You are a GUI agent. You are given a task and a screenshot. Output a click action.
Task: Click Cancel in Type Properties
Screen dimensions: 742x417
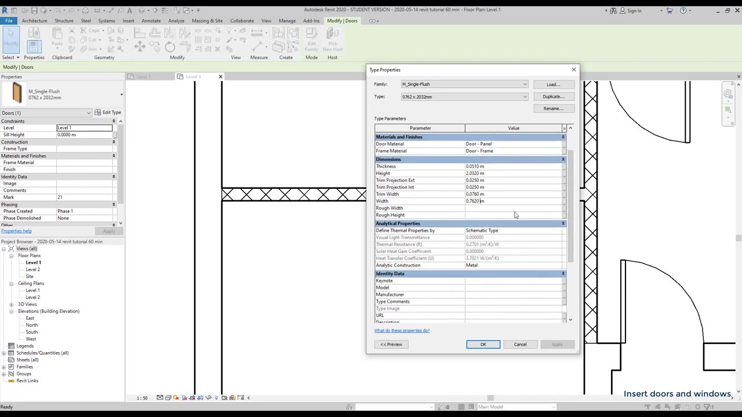520,345
